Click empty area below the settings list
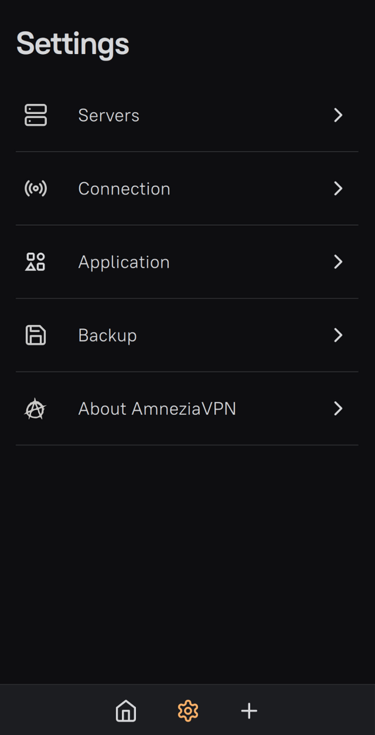The width and height of the screenshot is (375, 735). point(188,559)
